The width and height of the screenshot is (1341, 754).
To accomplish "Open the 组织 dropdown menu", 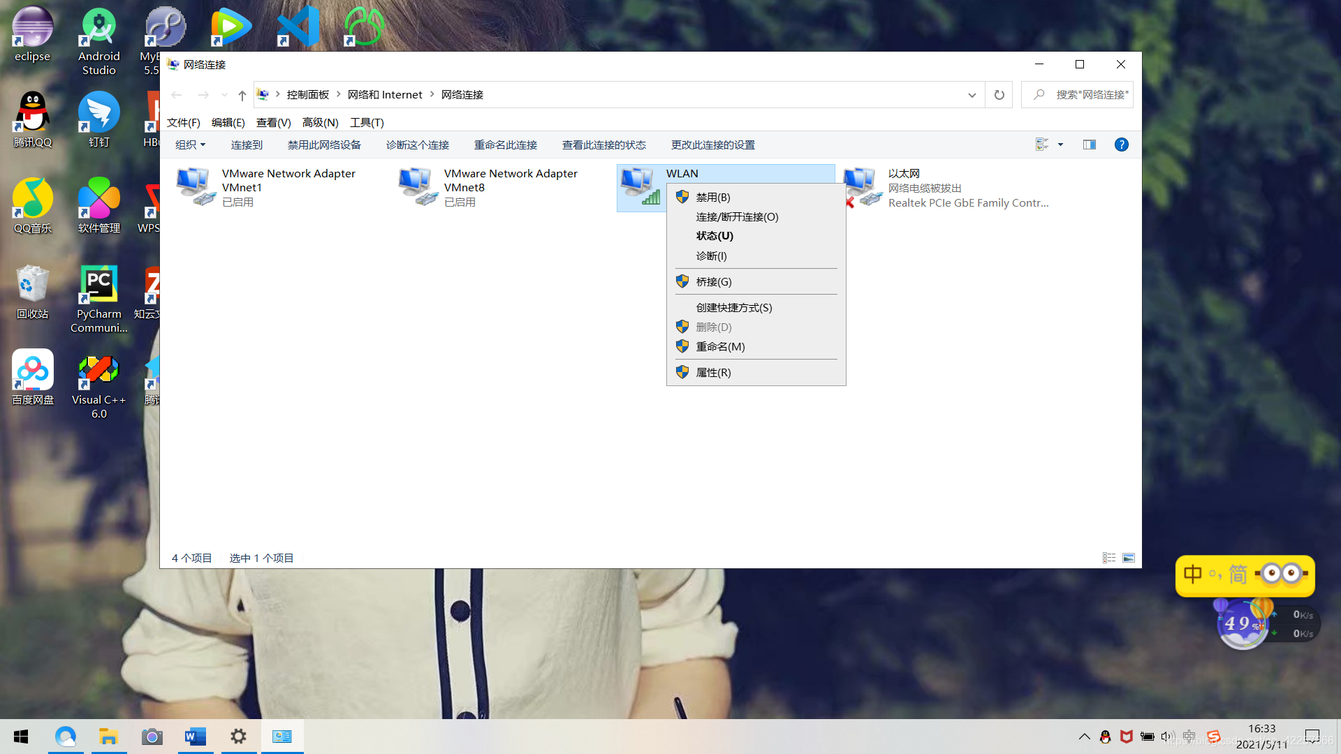I will pyautogui.click(x=190, y=145).
